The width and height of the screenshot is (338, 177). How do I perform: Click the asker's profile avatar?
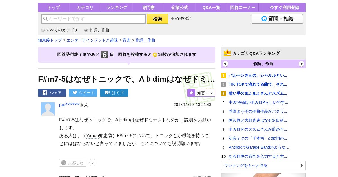[48, 109]
